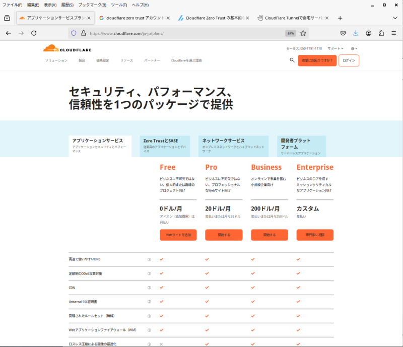Open the リソース navigation menu

(126, 60)
